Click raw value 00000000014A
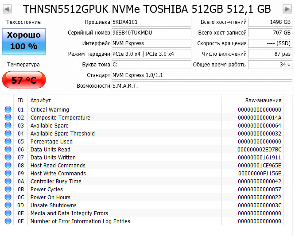 click(x=260, y=118)
